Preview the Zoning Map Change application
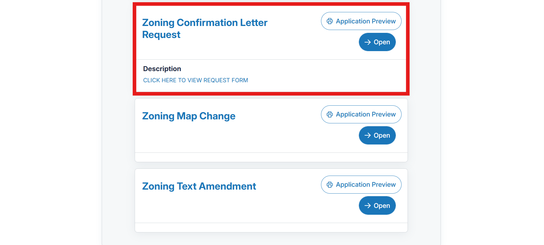Screen dimensions: 544x245 tap(361, 114)
